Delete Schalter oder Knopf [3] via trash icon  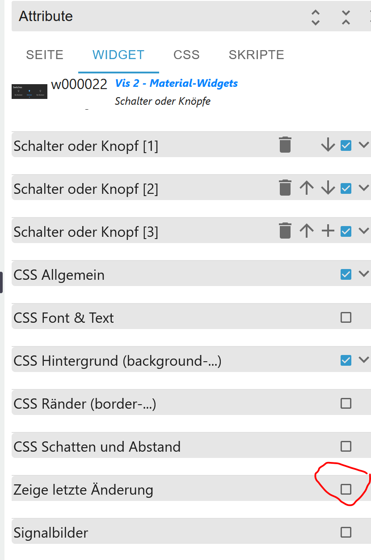(285, 231)
